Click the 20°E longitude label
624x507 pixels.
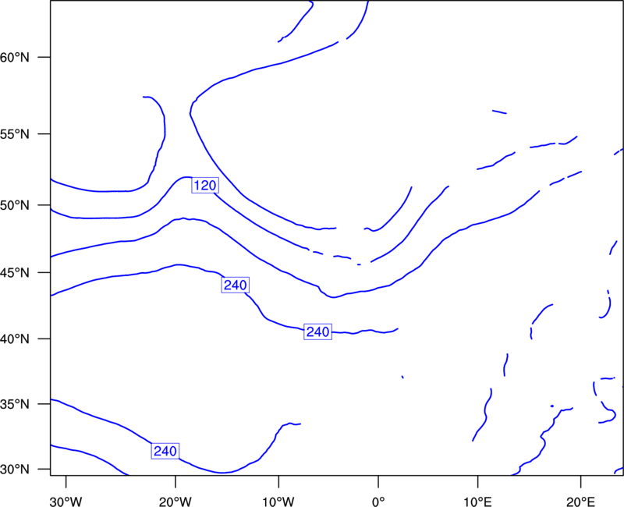pyautogui.click(x=580, y=502)
